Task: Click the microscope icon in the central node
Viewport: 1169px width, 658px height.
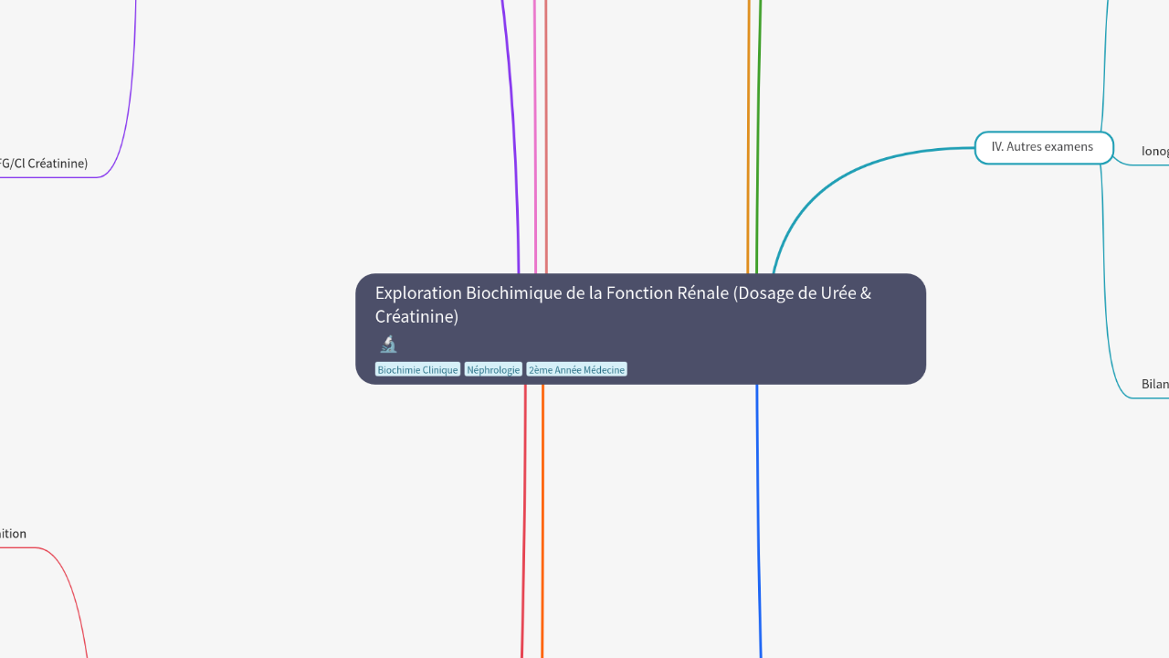Action: pyautogui.click(x=388, y=344)
